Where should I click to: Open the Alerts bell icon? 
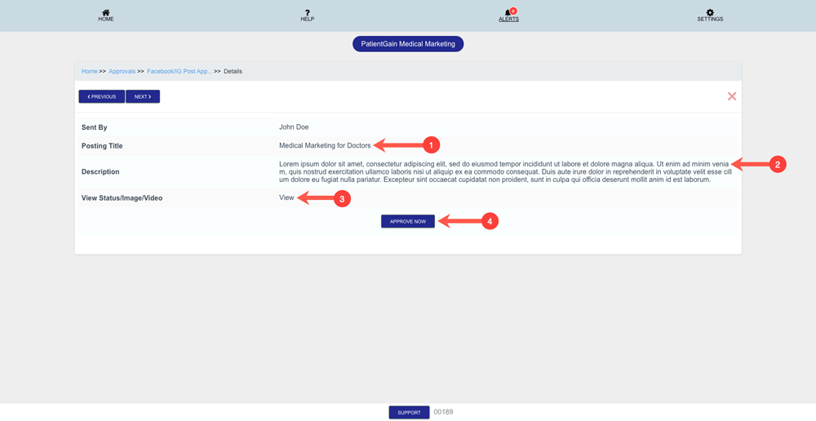(508, 13)
